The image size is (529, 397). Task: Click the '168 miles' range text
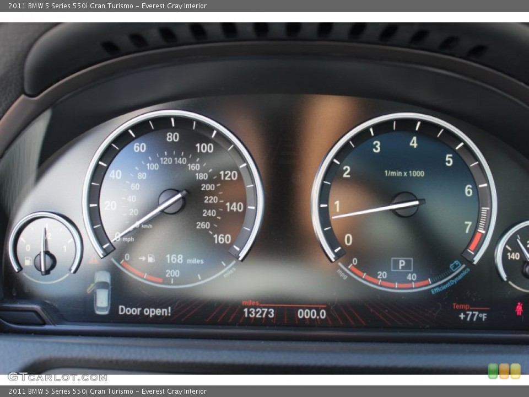[185, 259]
